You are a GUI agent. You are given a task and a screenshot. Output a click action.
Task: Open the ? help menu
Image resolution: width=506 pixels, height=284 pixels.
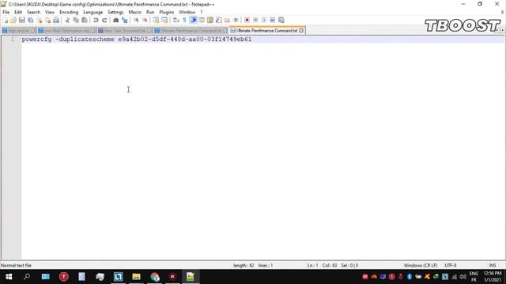[202, 12]
